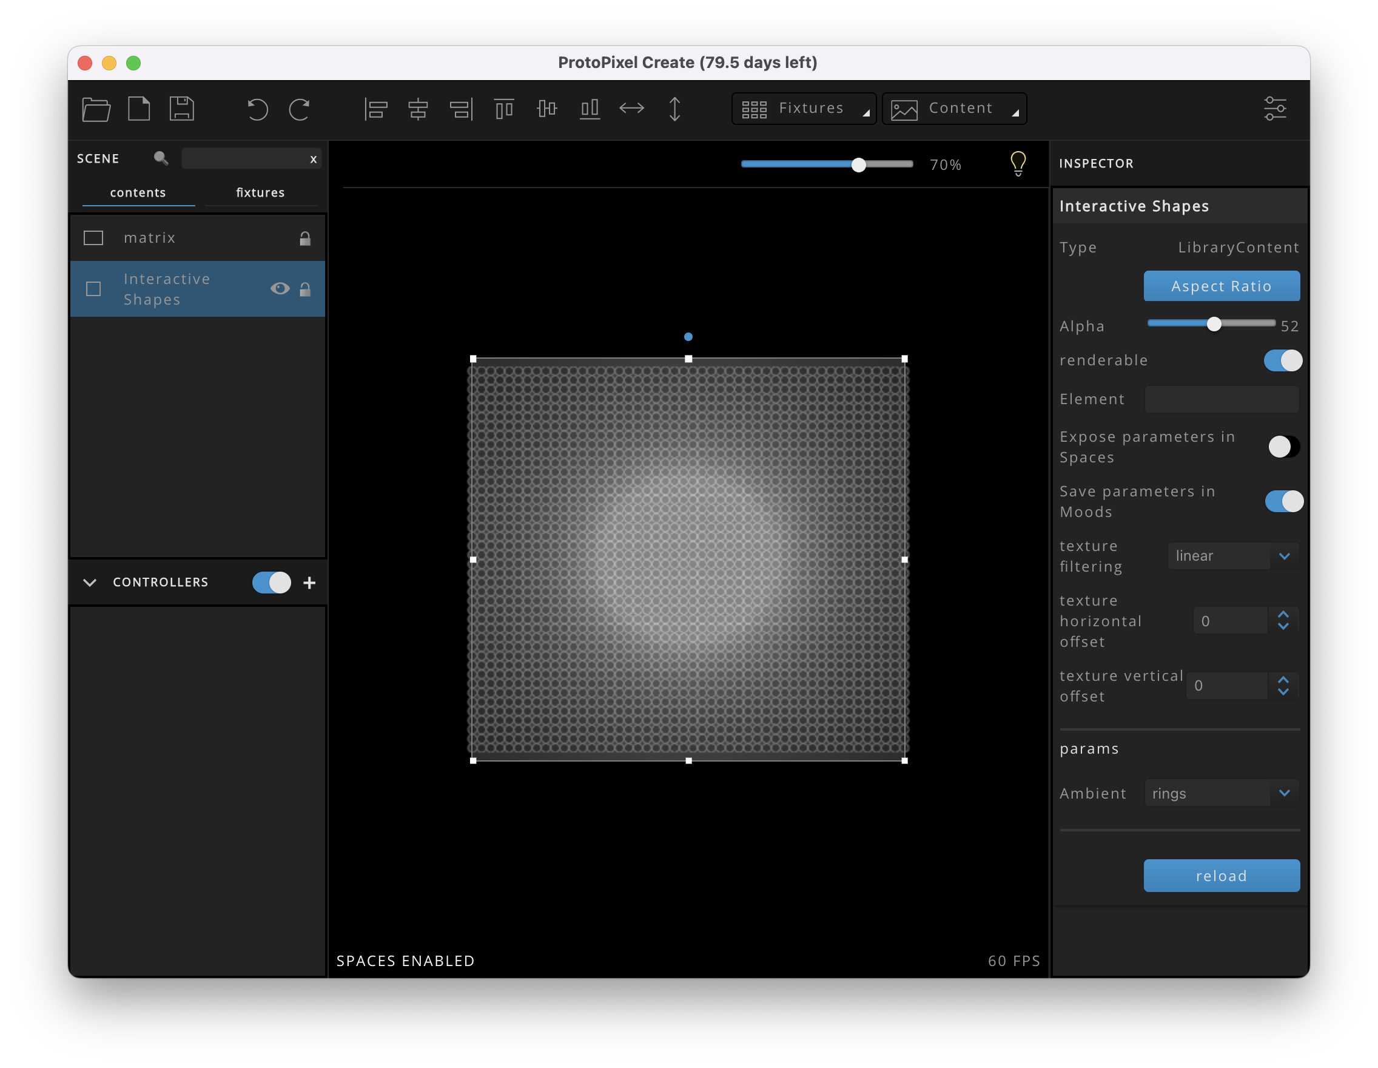This screenshot has height=1068, width=1378.
Task: Add a new controller with plus icon
Action: pyautogui.click(x=309, y=583)
